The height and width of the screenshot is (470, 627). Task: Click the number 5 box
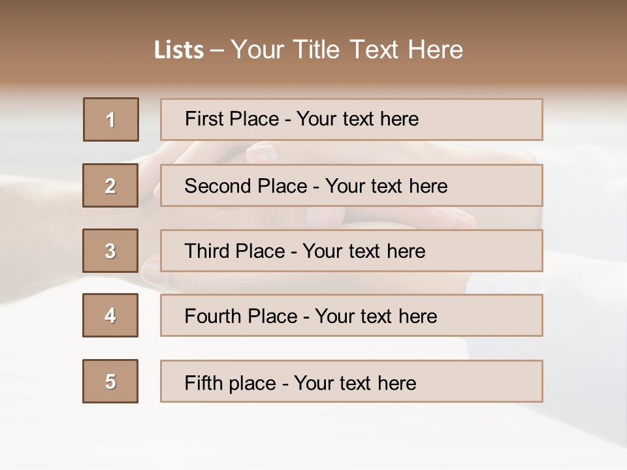(x=110, y=381)
